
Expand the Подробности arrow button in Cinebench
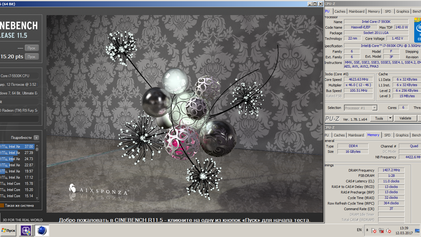(37, 138)
